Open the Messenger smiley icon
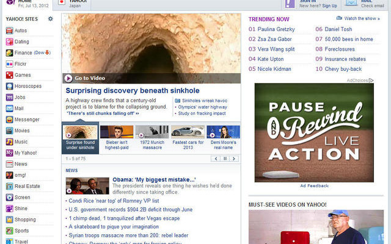 click(10, 120)
